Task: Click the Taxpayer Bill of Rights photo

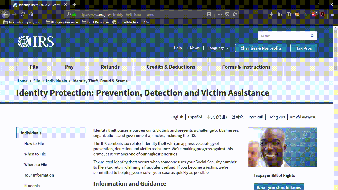Action: [283, 147]
